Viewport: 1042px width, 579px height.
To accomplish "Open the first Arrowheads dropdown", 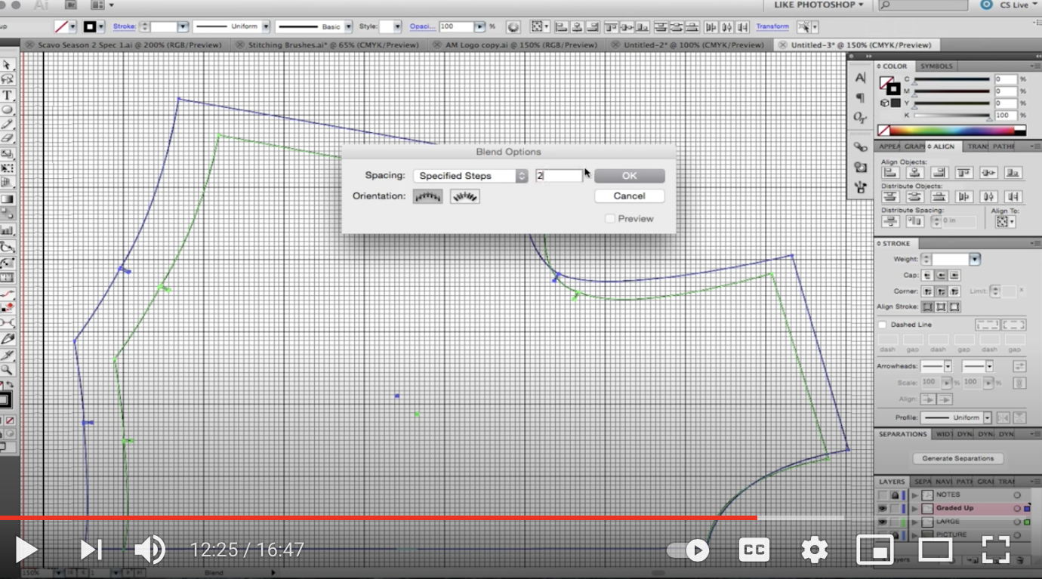I will tap(936, 366).
